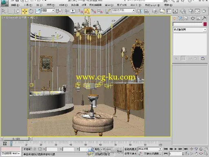This screenshot has width=209, height=157.
Task: Open the Render Setup dialog
Action: click(191, 11)
